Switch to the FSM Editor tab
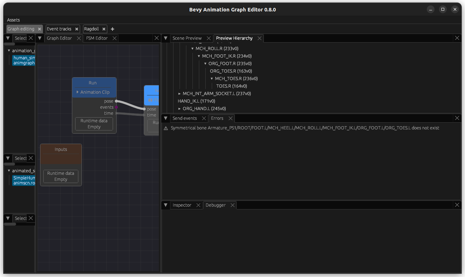 click(x=96, y=38)
